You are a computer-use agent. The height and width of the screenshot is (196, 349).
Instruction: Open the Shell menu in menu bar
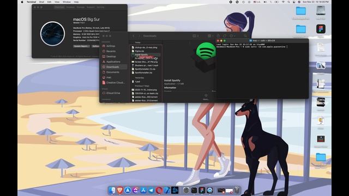click(41, 2)
